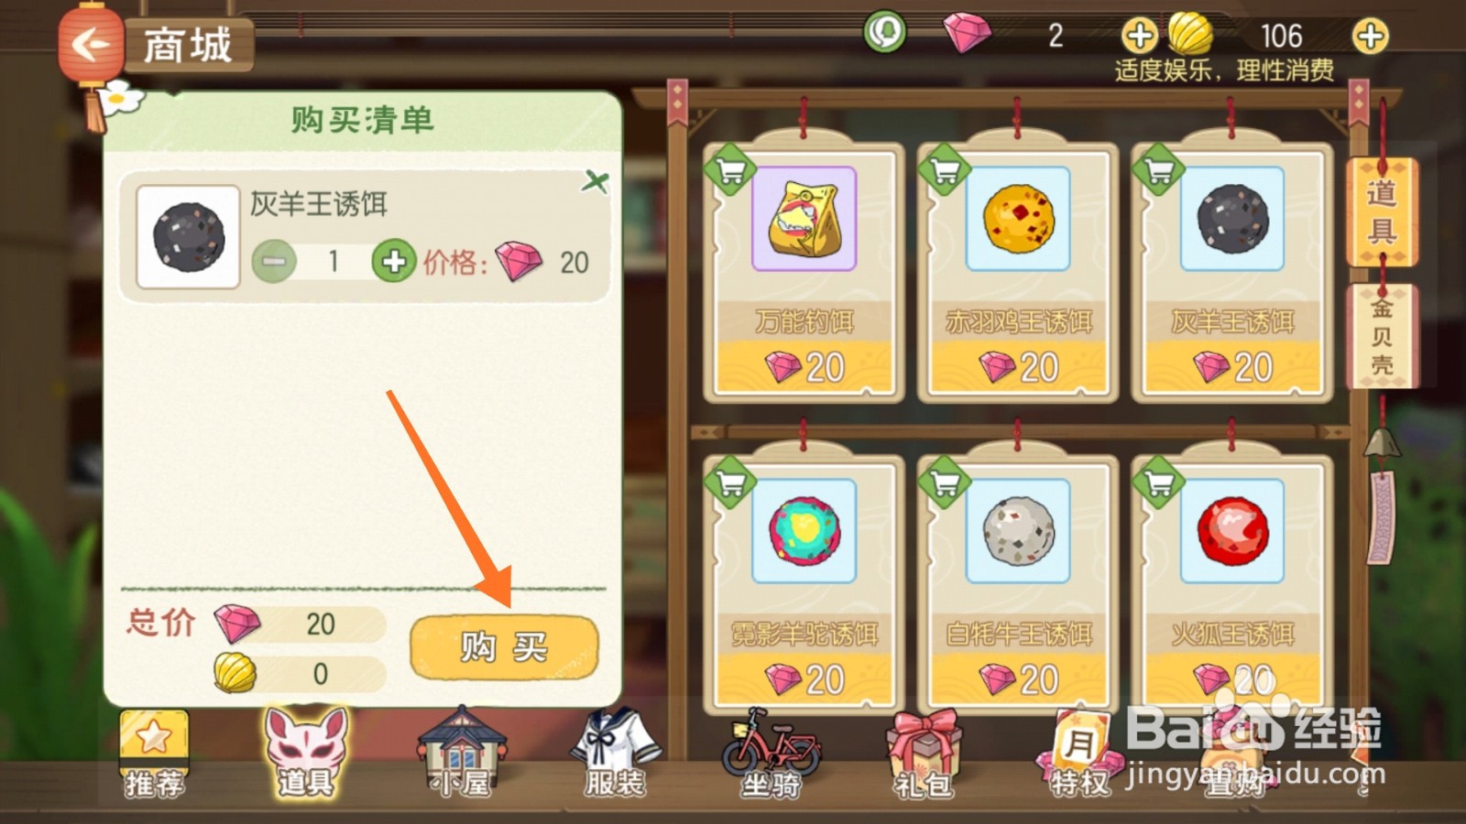The width and height of the screenshot is (1466, 824).
Task: Decrease 灰羊王诱饵 quantity with minus button
Action: [x=274, y=262]
